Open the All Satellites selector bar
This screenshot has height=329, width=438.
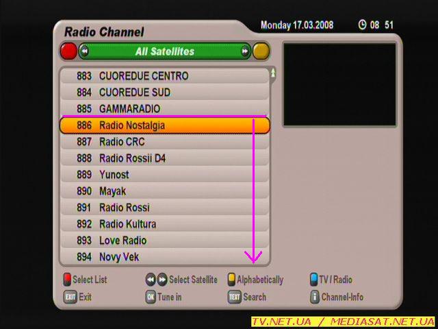point(165,51)
